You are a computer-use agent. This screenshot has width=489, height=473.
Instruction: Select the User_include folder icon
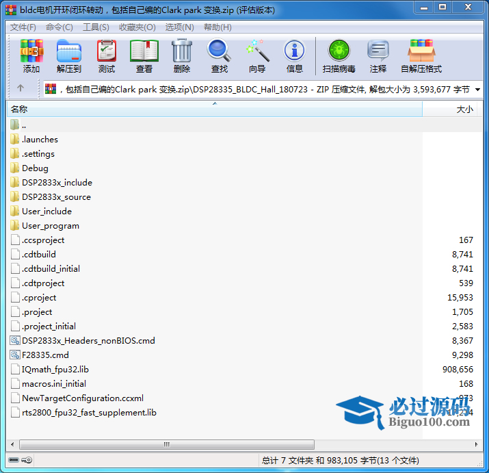[x=14, y=211]
